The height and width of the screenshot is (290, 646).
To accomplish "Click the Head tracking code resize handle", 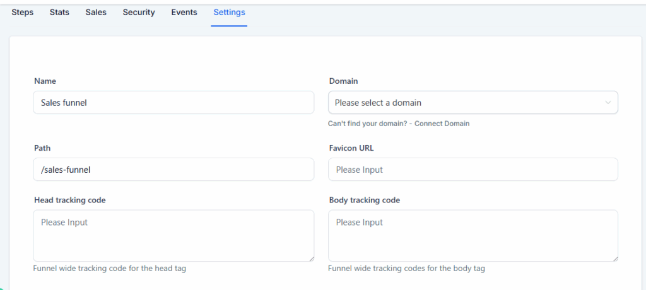I will coord(310,258).
